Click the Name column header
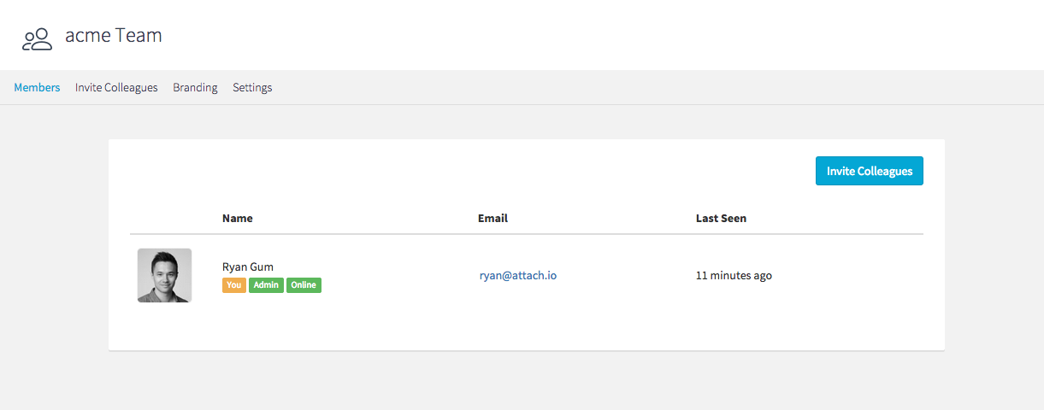 (x=238, y=218)
